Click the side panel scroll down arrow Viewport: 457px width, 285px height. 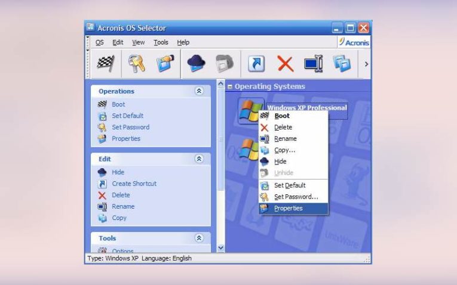[221, 248]
